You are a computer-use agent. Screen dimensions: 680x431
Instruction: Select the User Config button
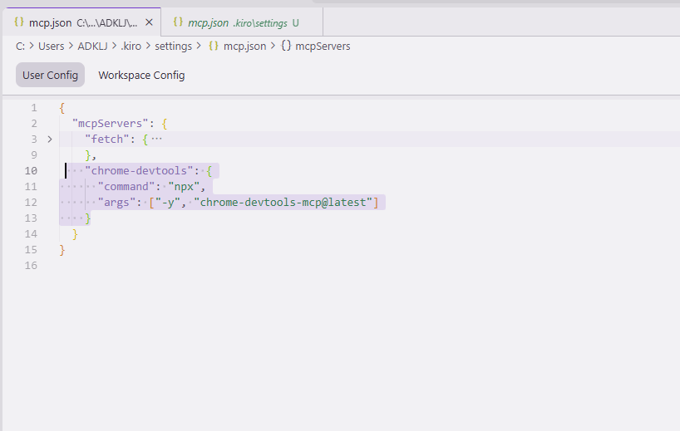click(51, 75)
